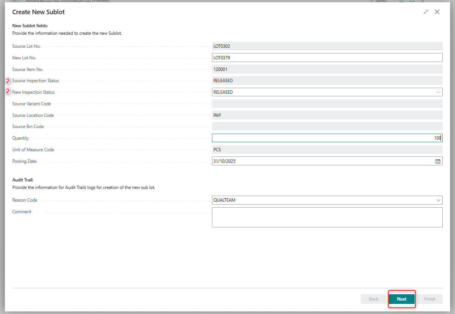Click the empty Source Bin Code field
Image resolution: width=455 pixels, height=314 pixels.
tap(327, 127)
